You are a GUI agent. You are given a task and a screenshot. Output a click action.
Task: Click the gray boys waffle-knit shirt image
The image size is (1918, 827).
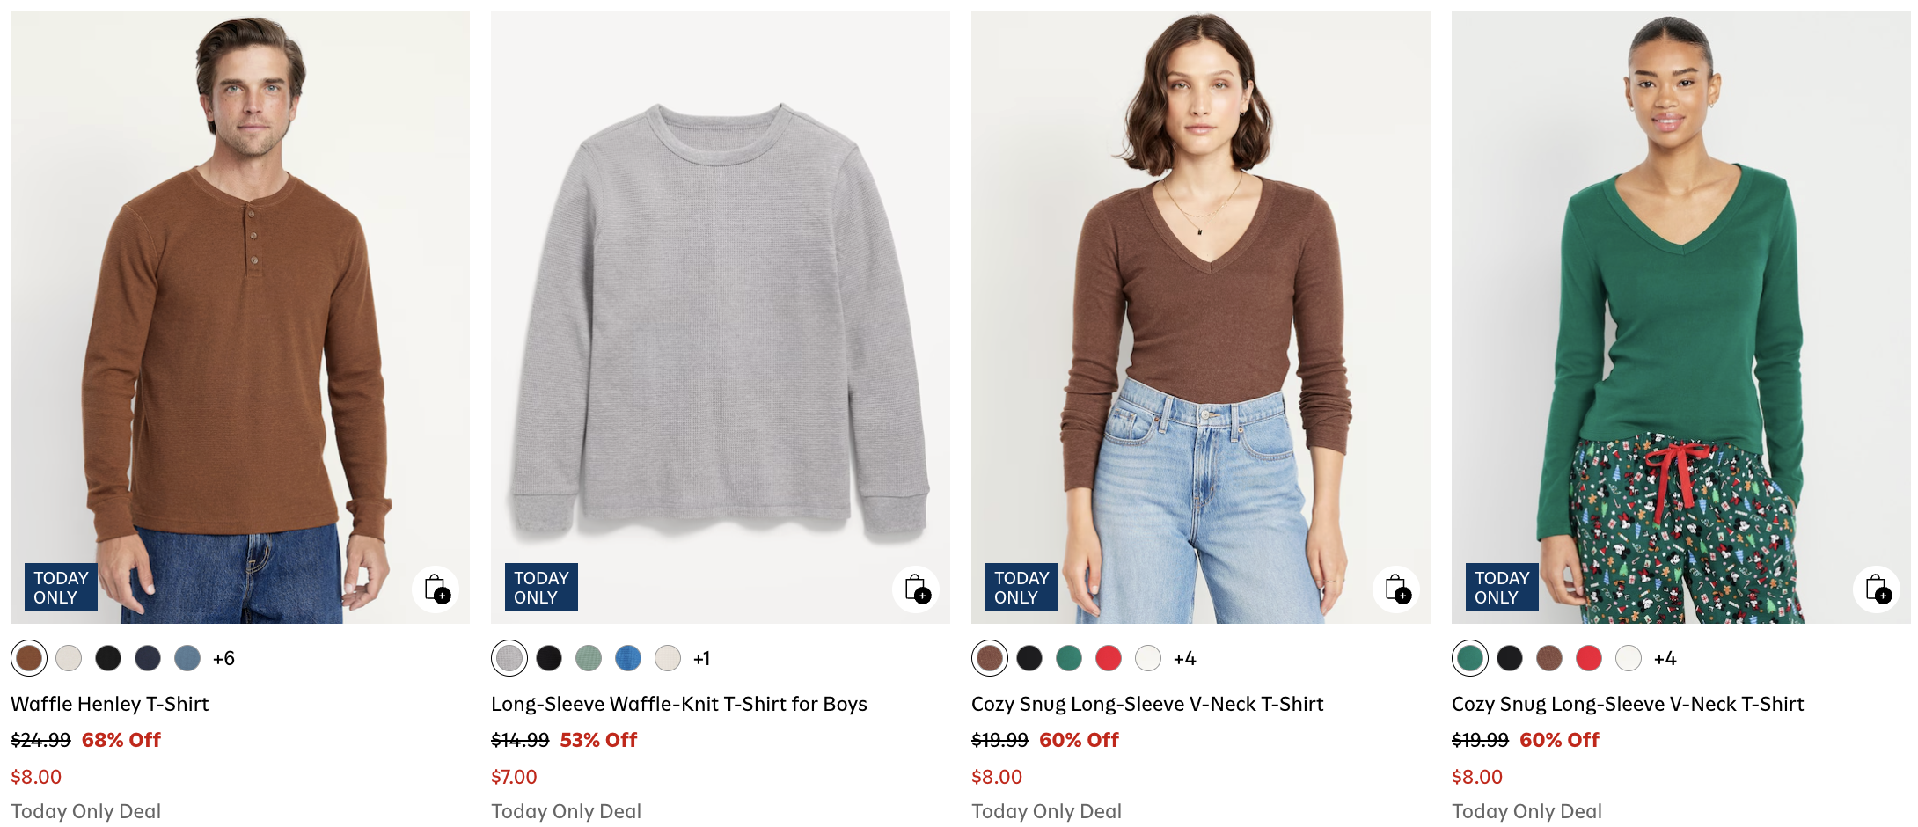(720, 317)
